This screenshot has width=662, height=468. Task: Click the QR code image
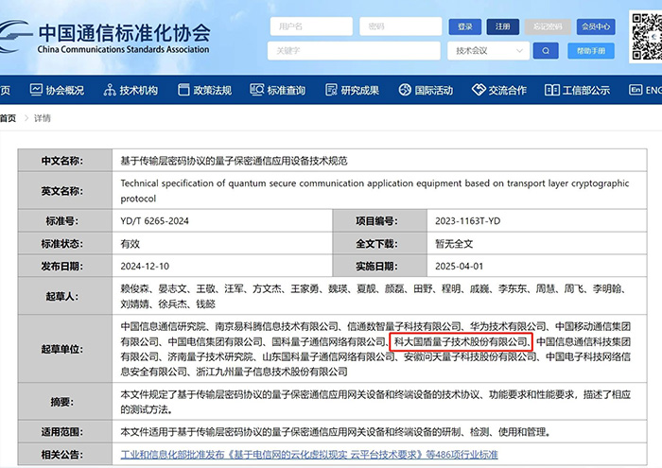(646, 37)
